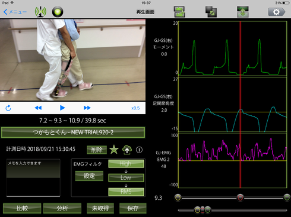291x217 pixels.
Task: Change the x0.5 playback speed
Action: pos(135,108)
